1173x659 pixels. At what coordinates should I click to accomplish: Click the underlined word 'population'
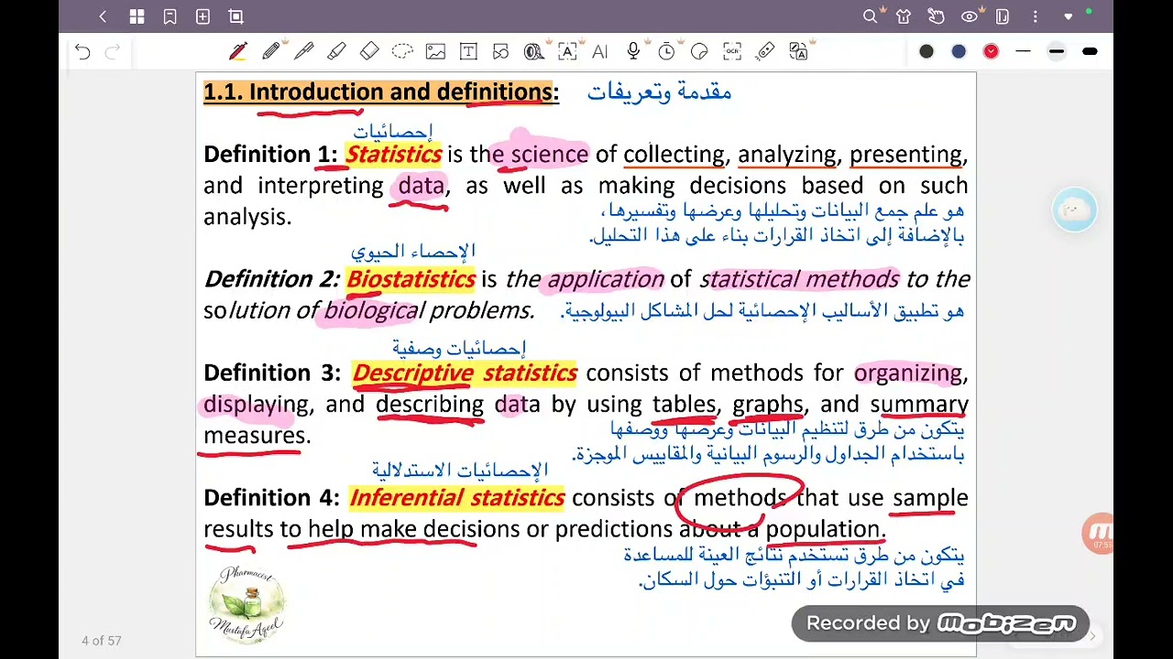822,529
